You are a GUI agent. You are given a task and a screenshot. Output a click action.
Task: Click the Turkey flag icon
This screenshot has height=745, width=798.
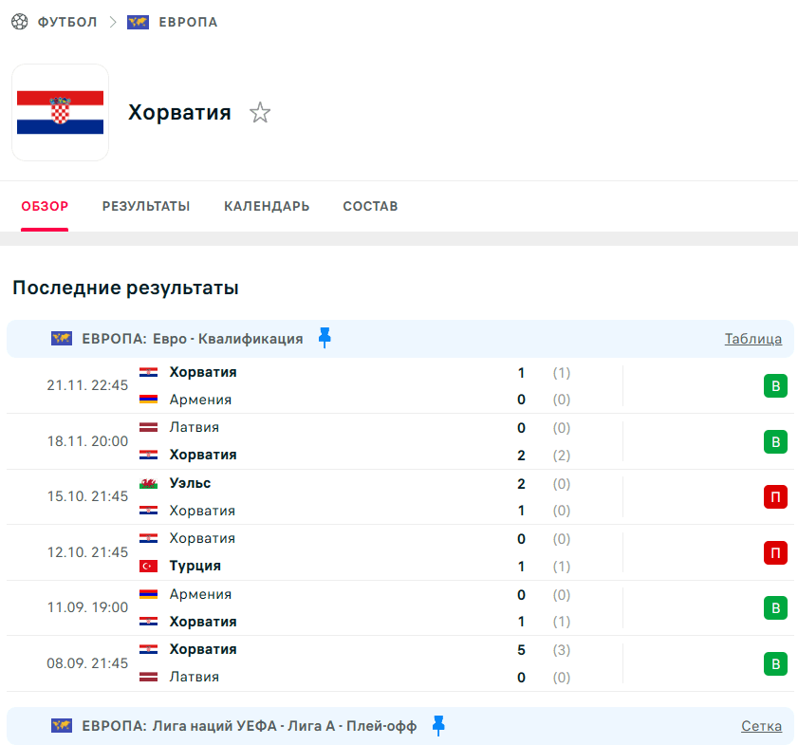(148, 566)
